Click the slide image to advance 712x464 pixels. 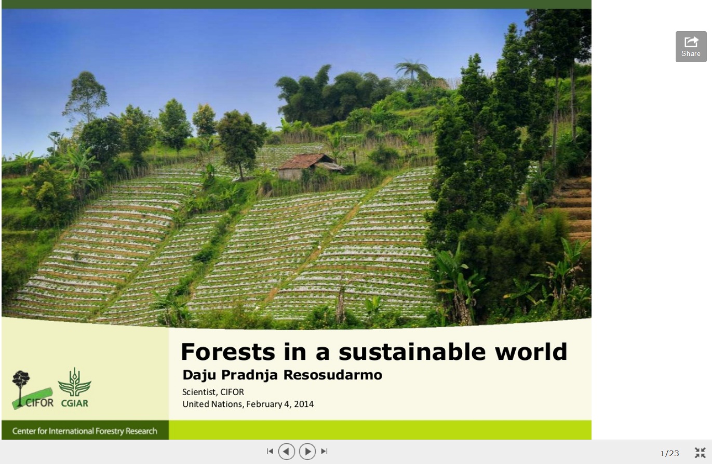[296, 166]
